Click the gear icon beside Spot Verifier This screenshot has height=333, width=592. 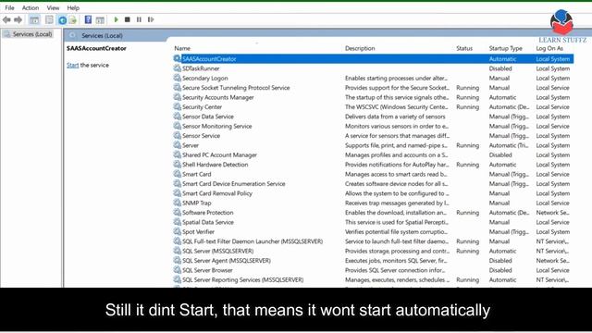point(177,231)
